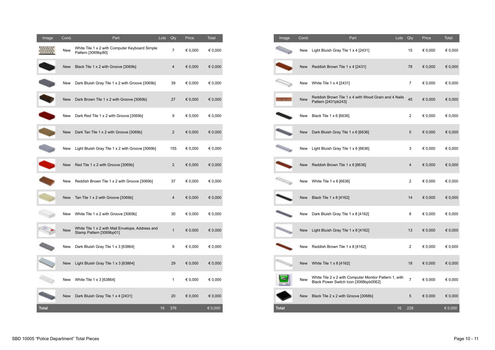The height and width of the screenshot is (350, 495).
Task: Click the Black Tile 2 x 2 thumbnail
Action: click(x=284, y=296)
